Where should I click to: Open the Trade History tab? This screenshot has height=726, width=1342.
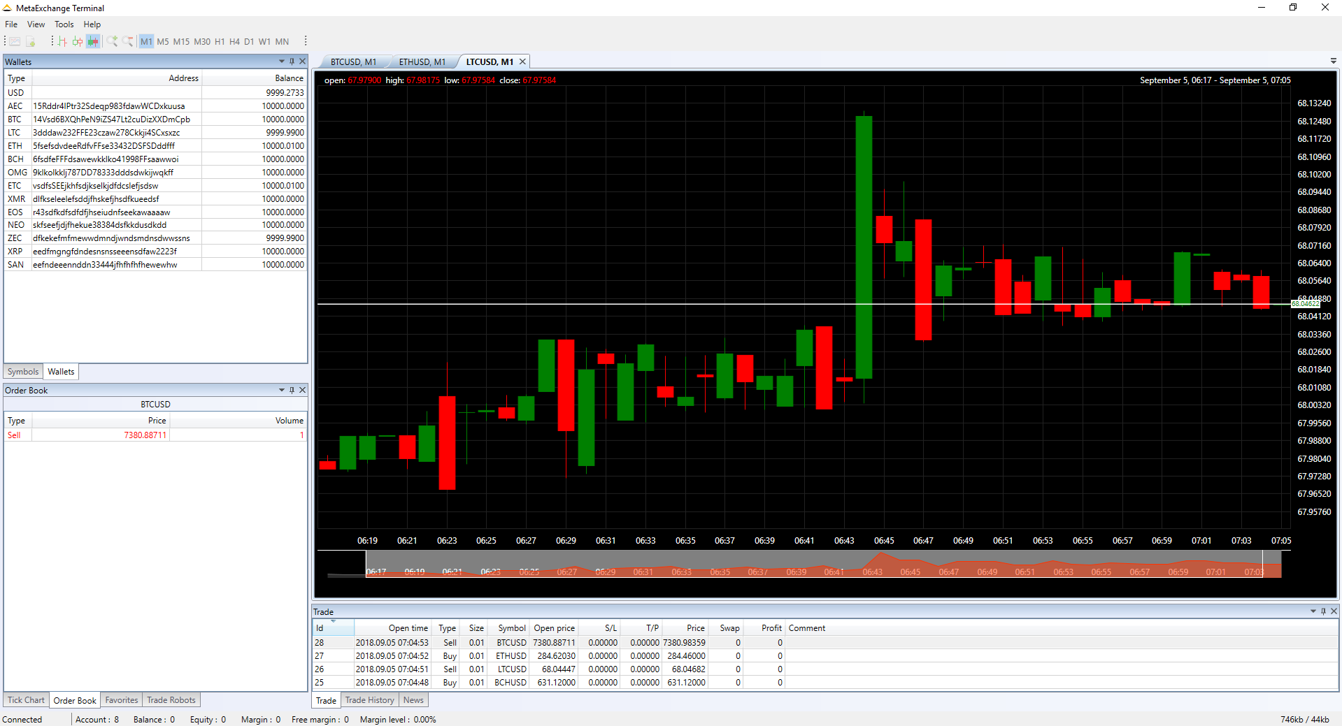(369, 700)
